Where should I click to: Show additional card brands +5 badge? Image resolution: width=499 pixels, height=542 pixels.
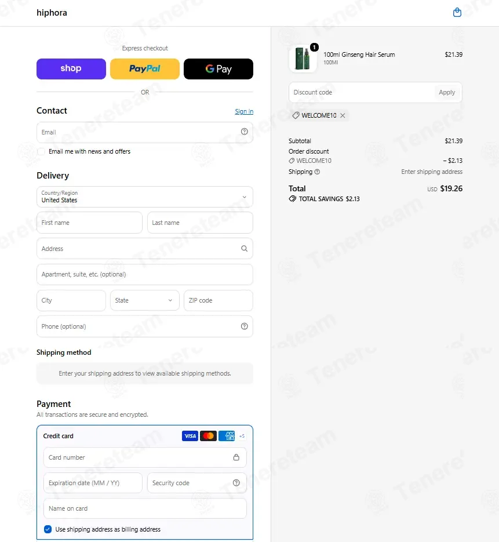tap(242, 436)
